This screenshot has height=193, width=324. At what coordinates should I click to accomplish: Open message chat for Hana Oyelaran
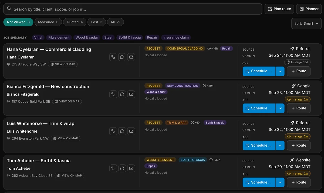coord(122,57)
